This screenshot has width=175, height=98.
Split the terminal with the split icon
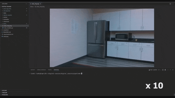[x=163, y=70]
